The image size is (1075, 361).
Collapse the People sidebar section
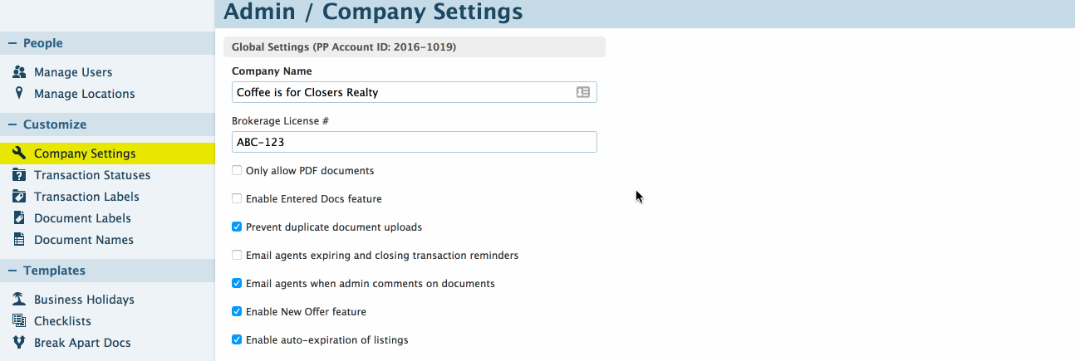tap(12, 43)
